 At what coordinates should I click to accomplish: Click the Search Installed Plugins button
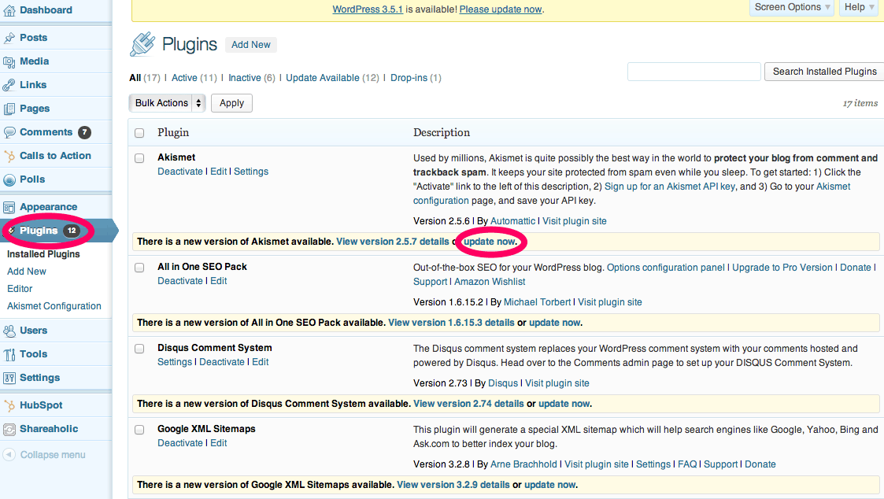(824, 72)
